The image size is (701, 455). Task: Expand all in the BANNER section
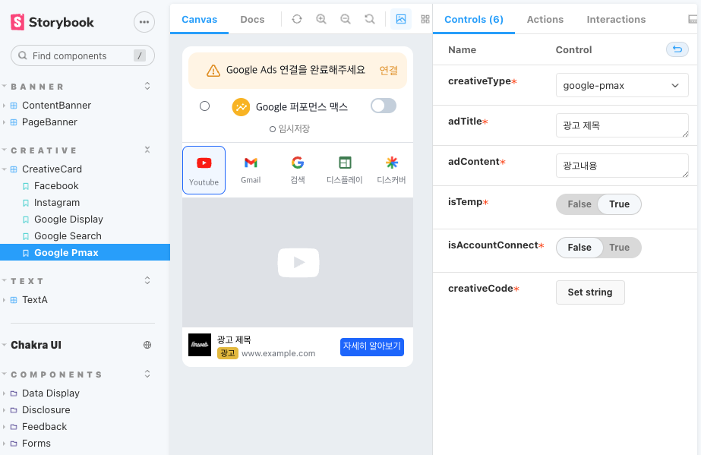coord(147,86)
